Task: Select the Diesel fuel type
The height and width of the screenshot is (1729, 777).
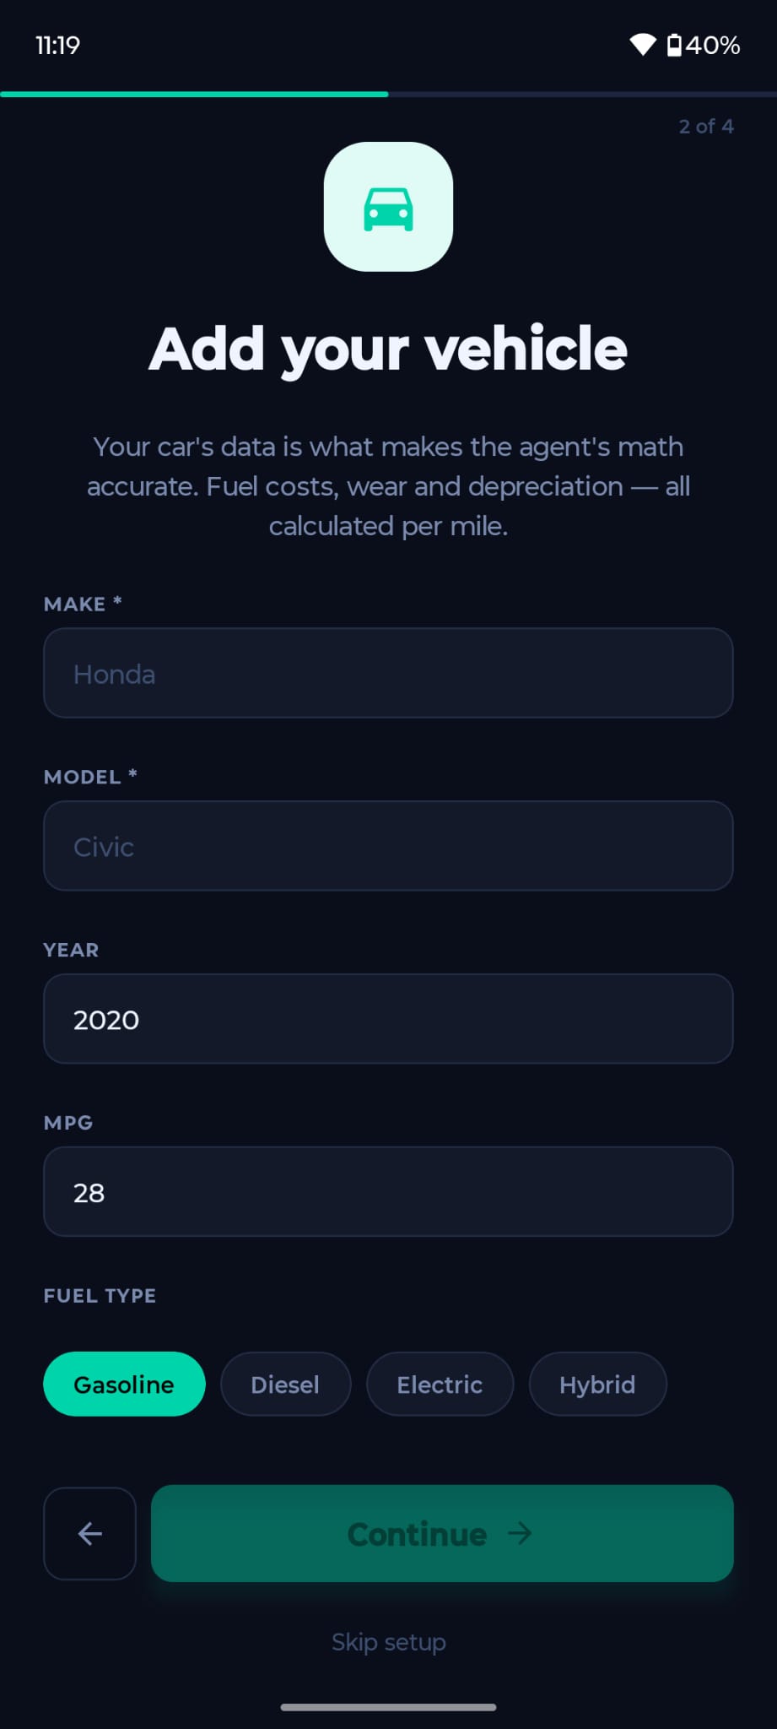Action: [x=285, y=1384]
